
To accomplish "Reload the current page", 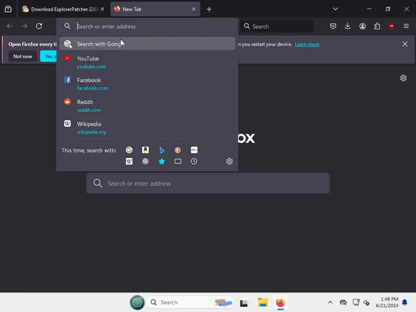I will (x=39, y=26).
